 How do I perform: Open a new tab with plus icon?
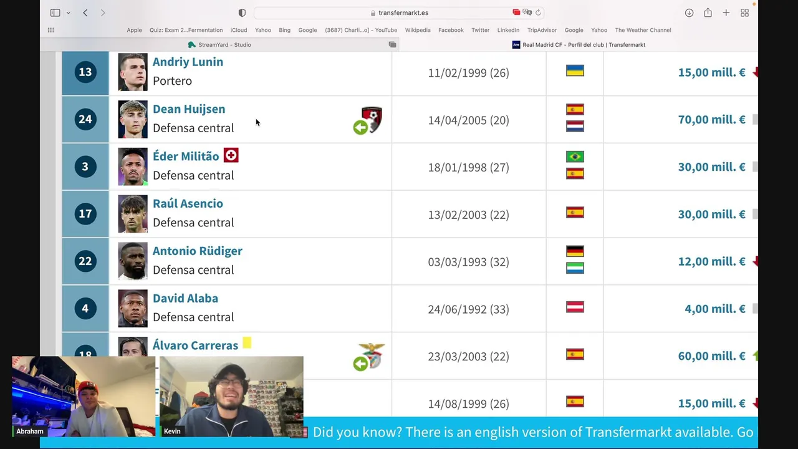click(726, 12)
